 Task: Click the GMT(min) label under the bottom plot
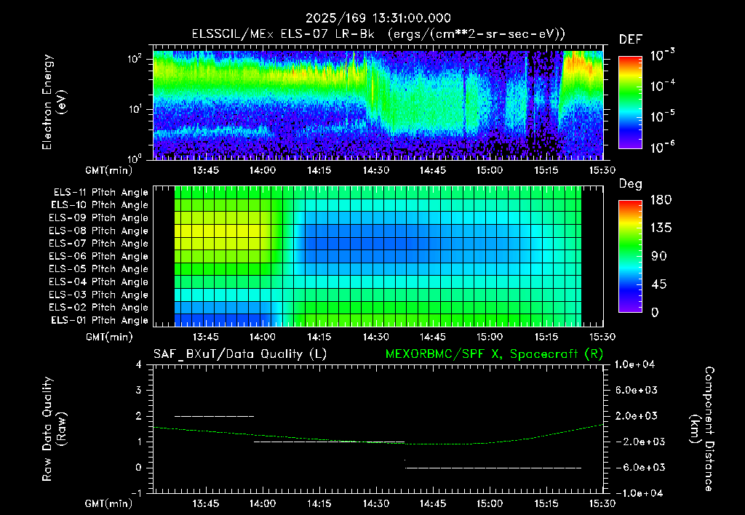tap(109, 503)
